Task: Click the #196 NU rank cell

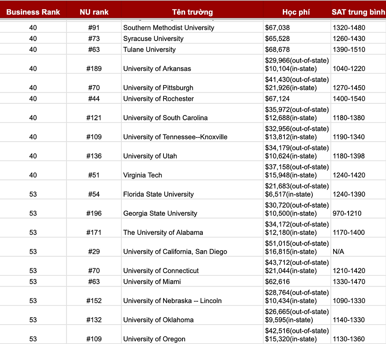Action: [x=94, y=209]
